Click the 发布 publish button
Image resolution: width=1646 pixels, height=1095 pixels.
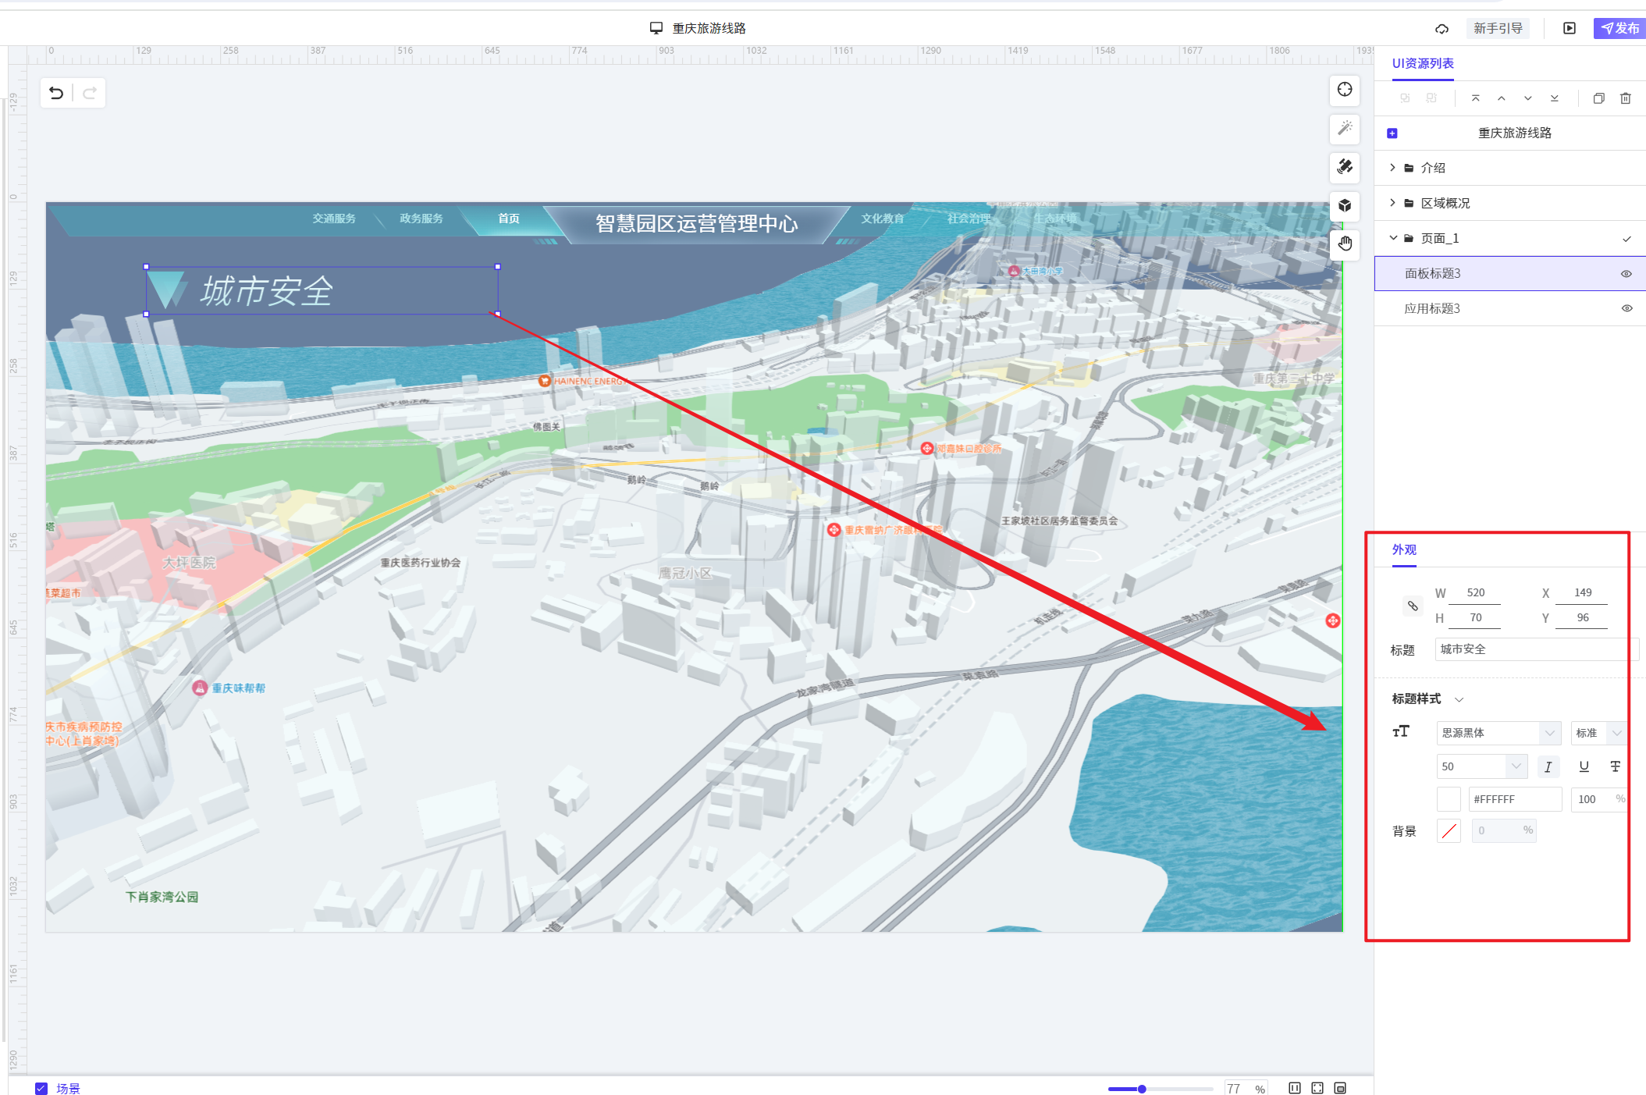pyautogui.click(x=1619, y=28)
